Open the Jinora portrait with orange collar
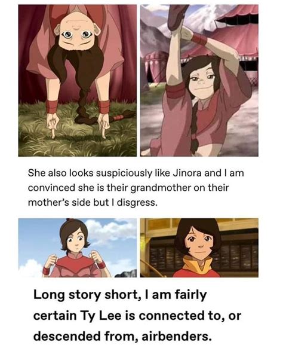This screenshot has width=283, height=354. (199, 248)
